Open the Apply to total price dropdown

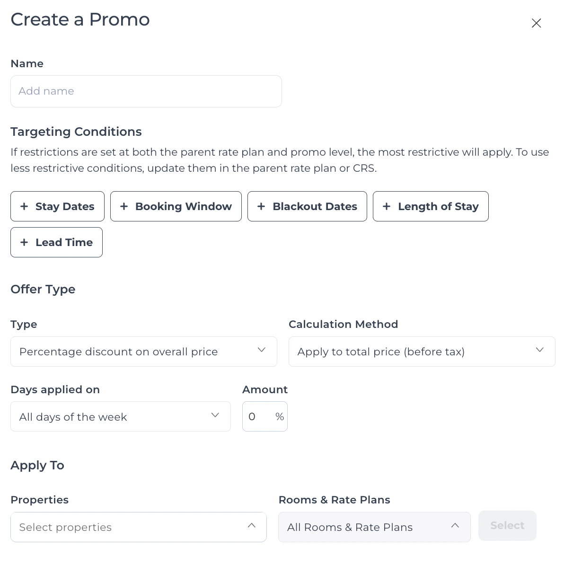(422, 352)
